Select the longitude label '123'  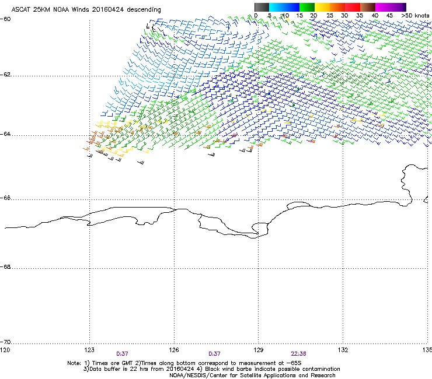[89, 350]
